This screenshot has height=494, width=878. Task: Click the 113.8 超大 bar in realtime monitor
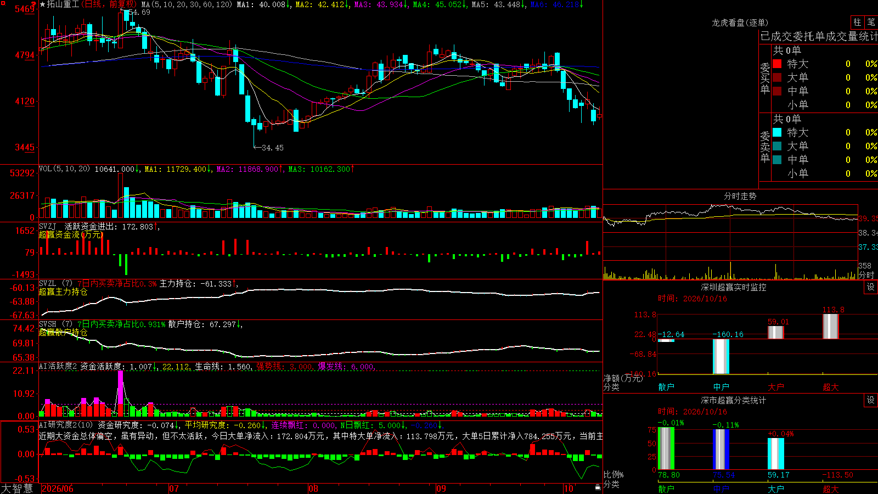(x=831, y=326)
